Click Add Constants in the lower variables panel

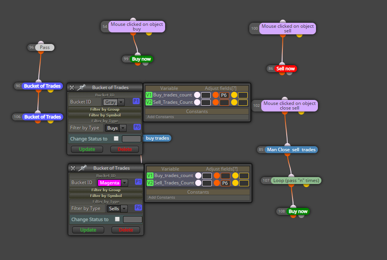(162, 198)
